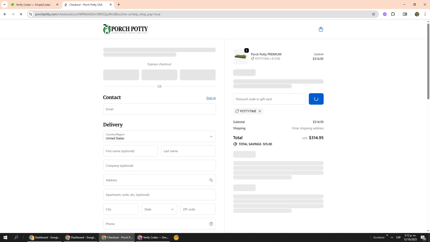Click the phone number help icon
The image size is (430, 242).
(211, 224)
